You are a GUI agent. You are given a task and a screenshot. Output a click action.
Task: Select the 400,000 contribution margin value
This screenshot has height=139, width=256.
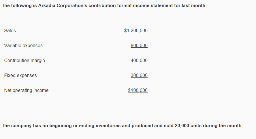click(139, 61)
